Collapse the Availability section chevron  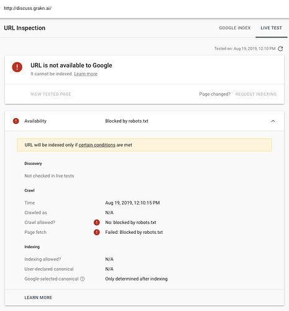click(273, 121)
